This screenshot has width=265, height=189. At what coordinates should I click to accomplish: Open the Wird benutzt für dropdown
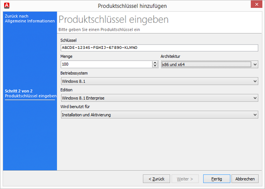tap(159, 115)
